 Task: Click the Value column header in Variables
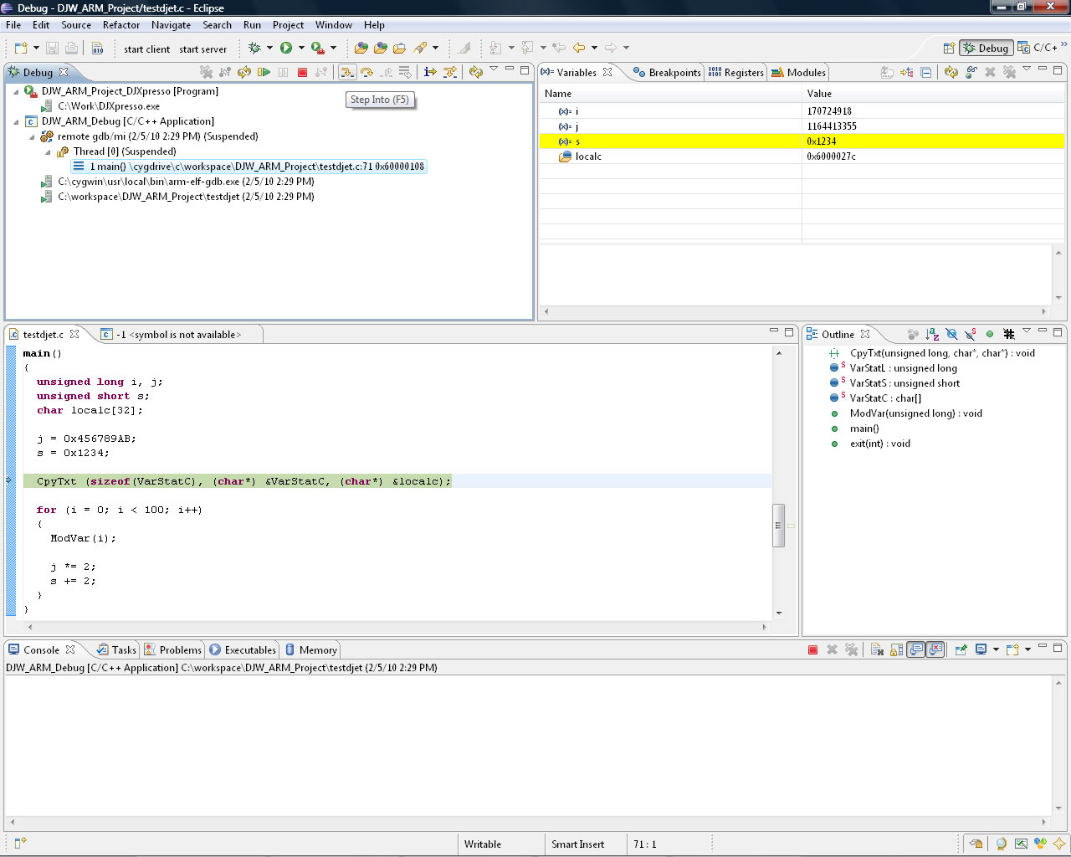click(933, 94)
